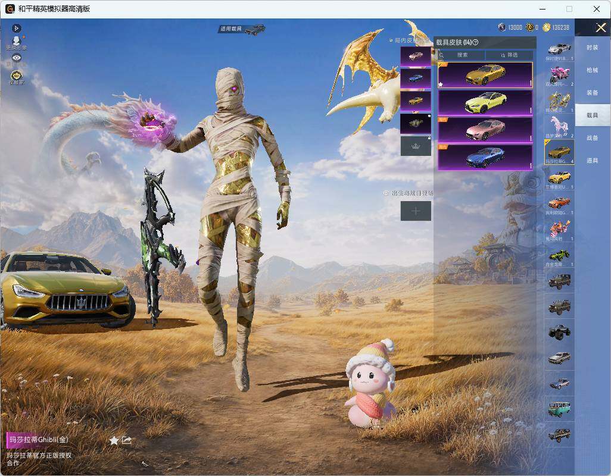Switch to the 枪械 tab

pos(593,70)
